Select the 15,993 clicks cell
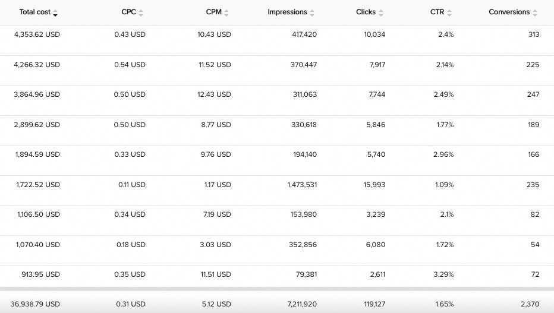Image resolution: width=554 pixels, height=313 pixels. click(374, 185)
